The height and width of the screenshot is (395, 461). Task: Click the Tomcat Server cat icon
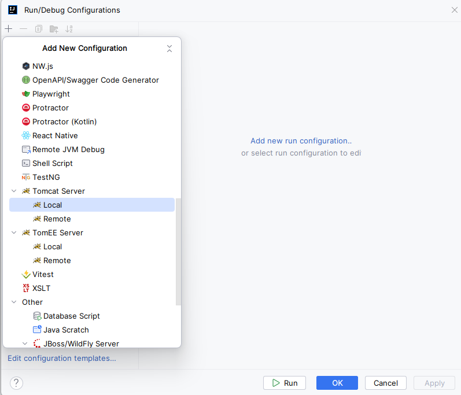(26, 191)
